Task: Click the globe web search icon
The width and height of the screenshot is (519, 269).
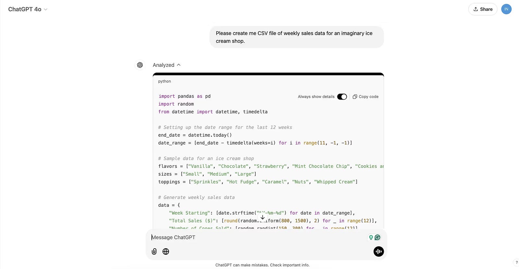Action: pos(166,251)
